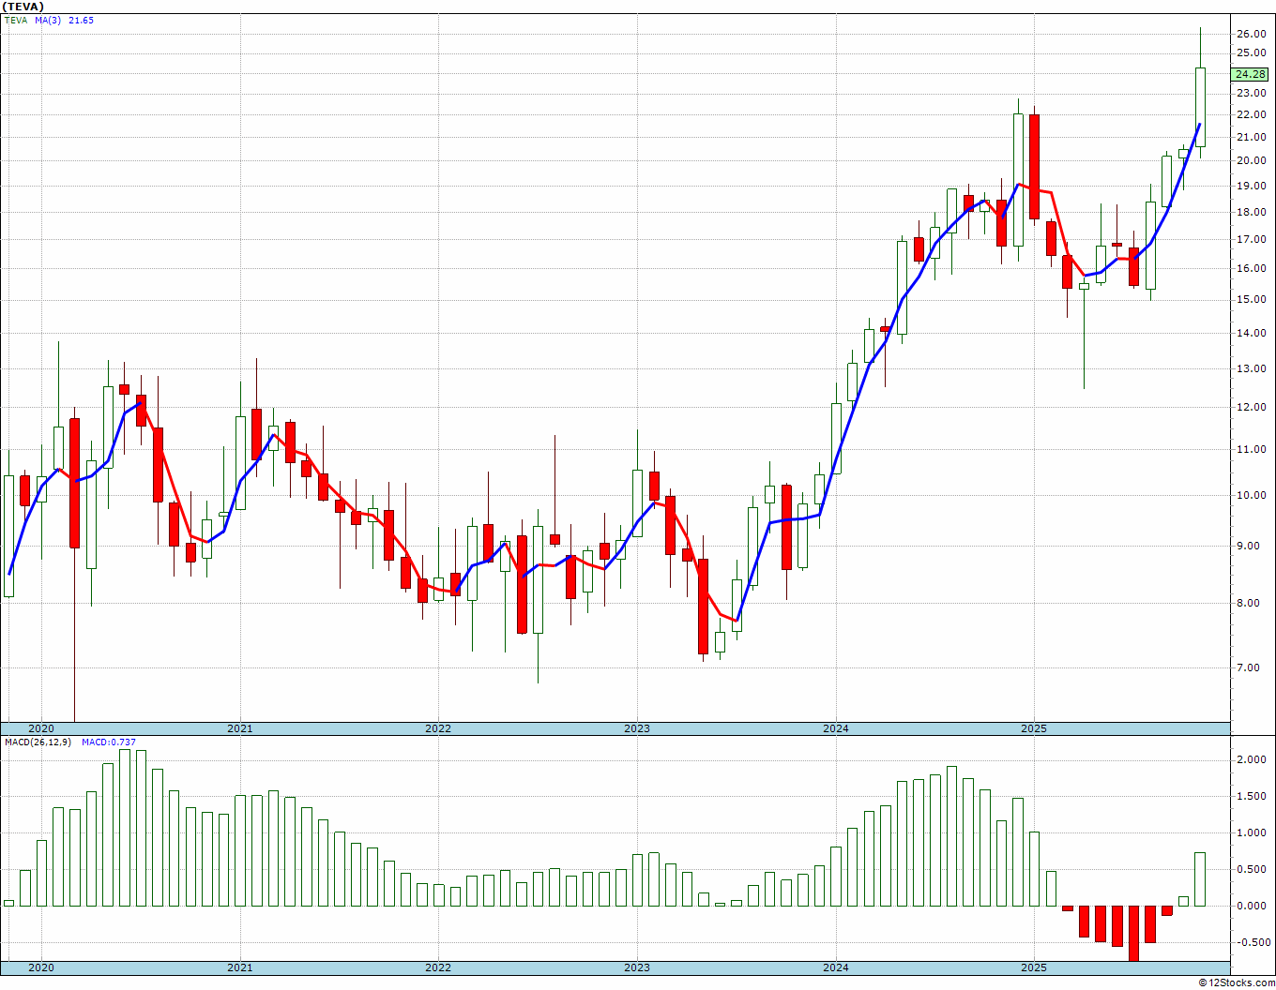This screenshot has width=1276, height=990.
Task: Select the 26.00 price axis label
Action: tap(1252, 34)
